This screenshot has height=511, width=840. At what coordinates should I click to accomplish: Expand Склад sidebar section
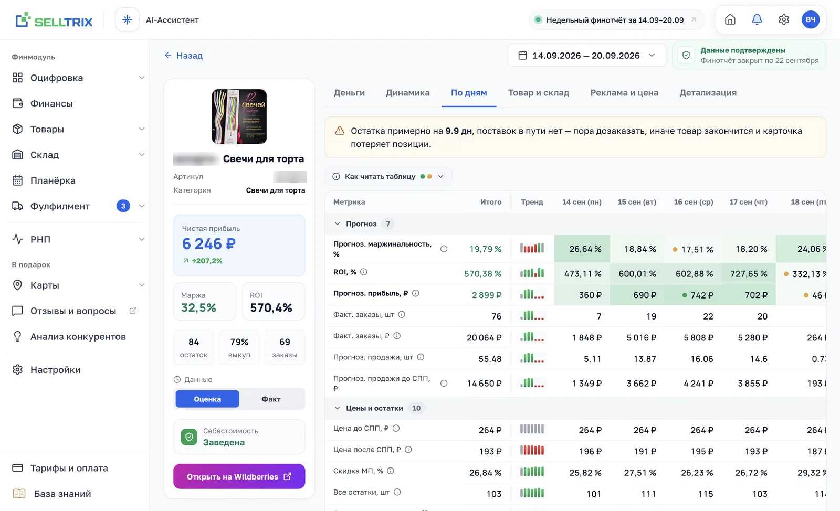click(x=142, y=155)
